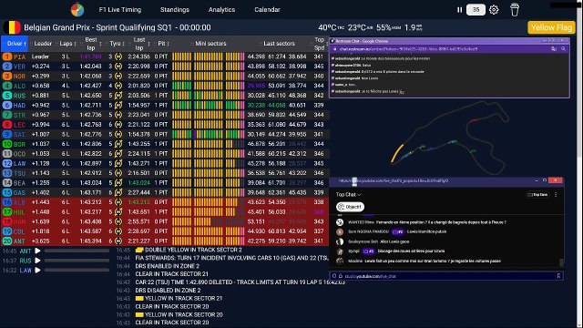Click position 3 badge for NOR
Viewport: 583px width, 328px height.
[6, 76]
